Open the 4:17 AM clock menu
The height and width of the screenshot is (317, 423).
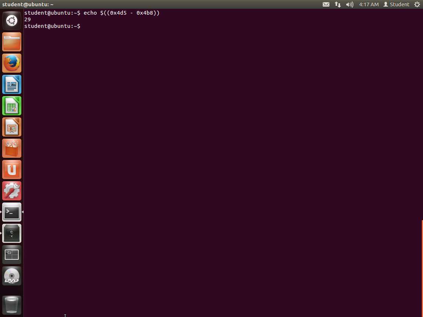pyautogui.click(x=369, y=4)
